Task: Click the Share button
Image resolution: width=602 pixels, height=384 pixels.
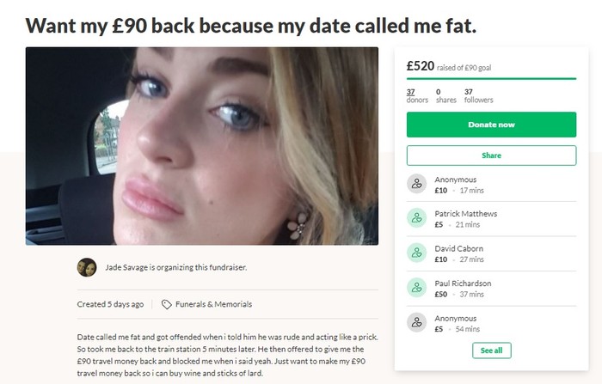Action: click(491, 155)
